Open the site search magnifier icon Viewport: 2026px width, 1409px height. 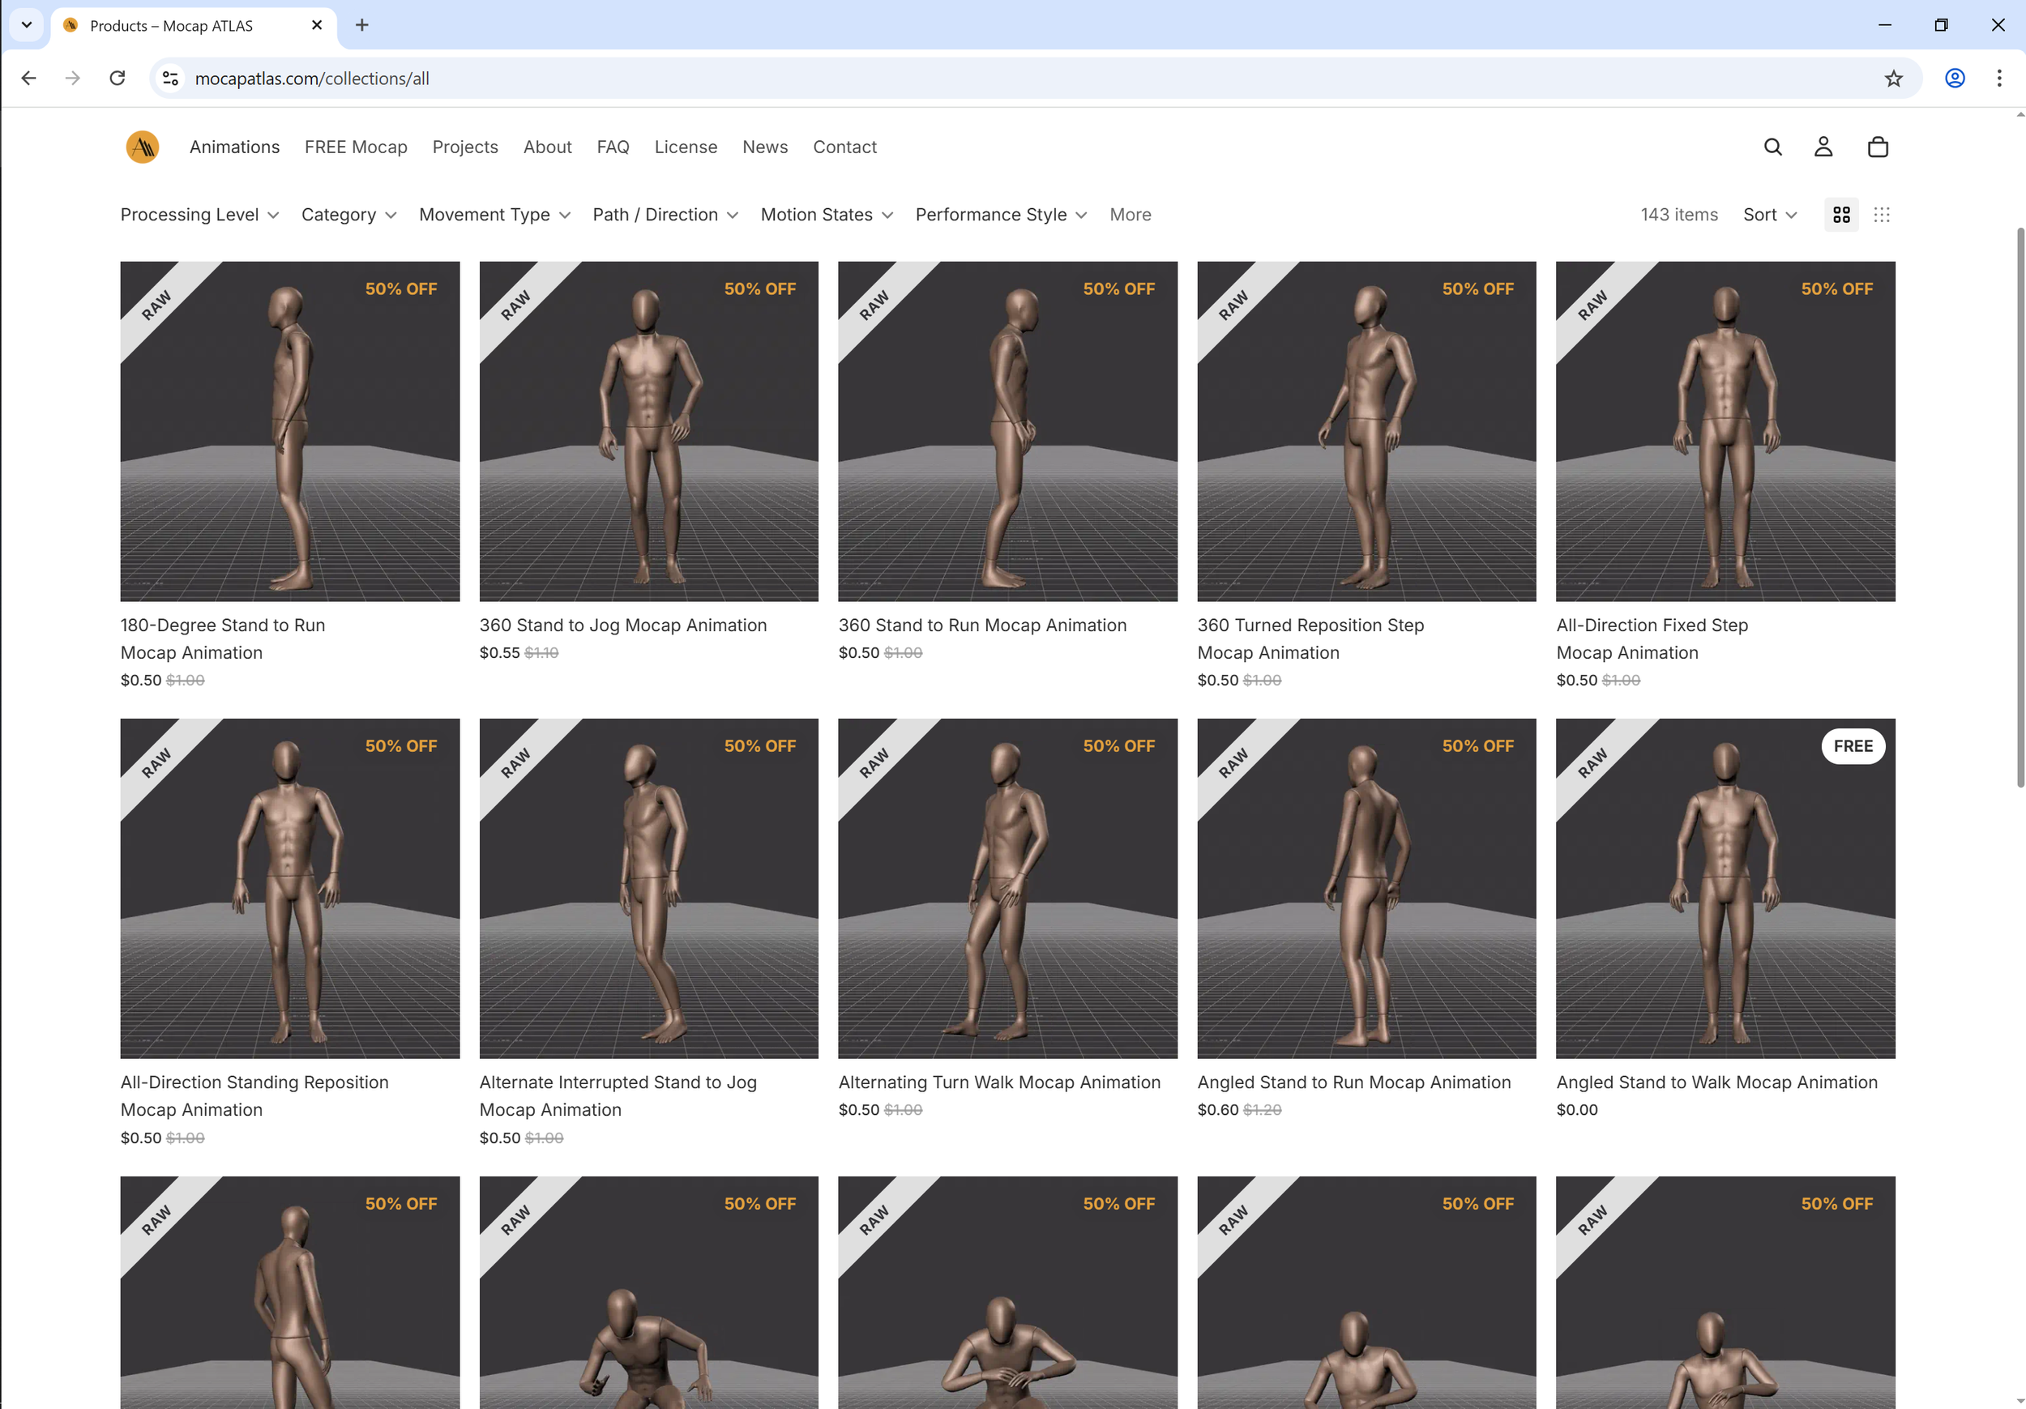pyautogui.click(x=1773, y=147)
